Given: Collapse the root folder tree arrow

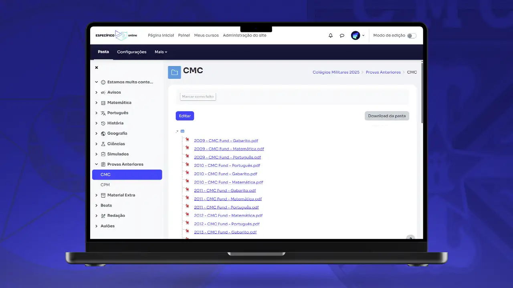Looking at the screenshot, I should (x=177, y=131).
